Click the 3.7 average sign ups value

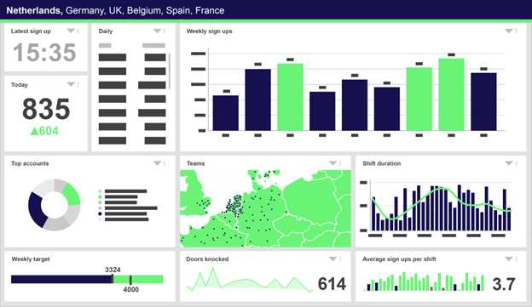pyautogui.click(x=504, y=284)
